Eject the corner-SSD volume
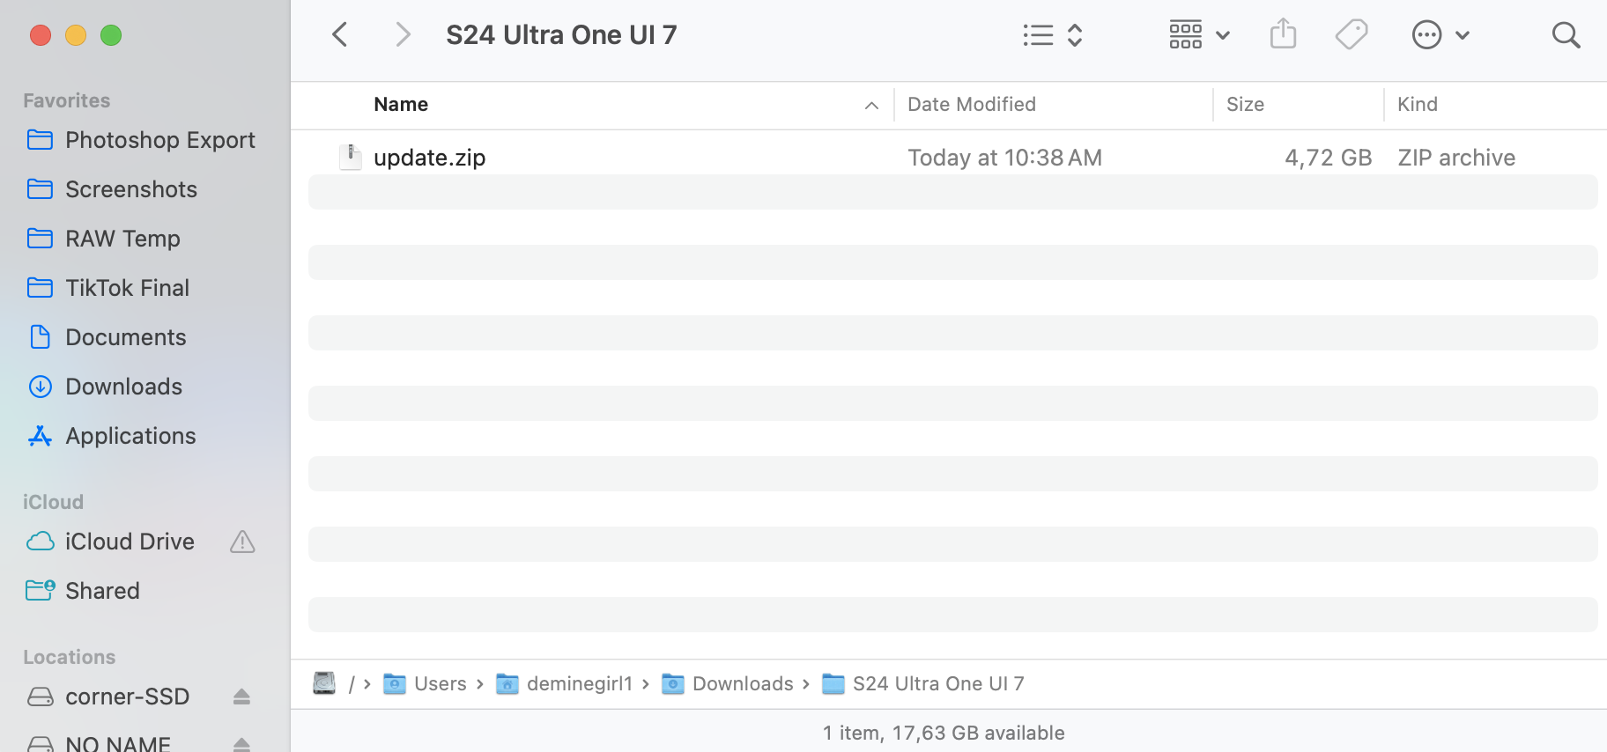The height and width of the screenshot is (752, 1607). click(242, 697)
